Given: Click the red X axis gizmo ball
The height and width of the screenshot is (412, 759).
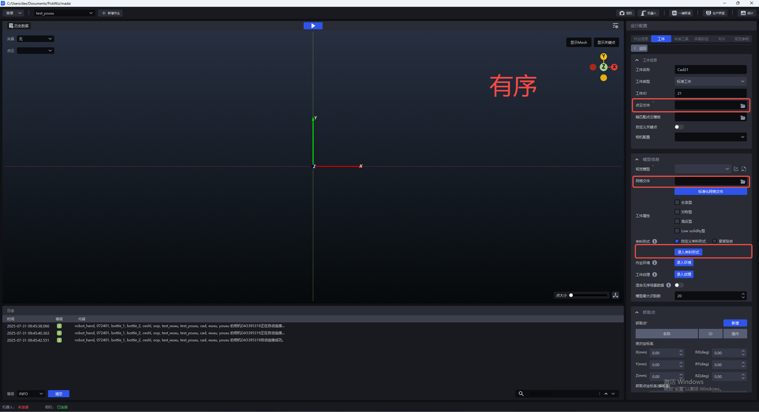Looking at the screenshot, I should pos(614,67).
